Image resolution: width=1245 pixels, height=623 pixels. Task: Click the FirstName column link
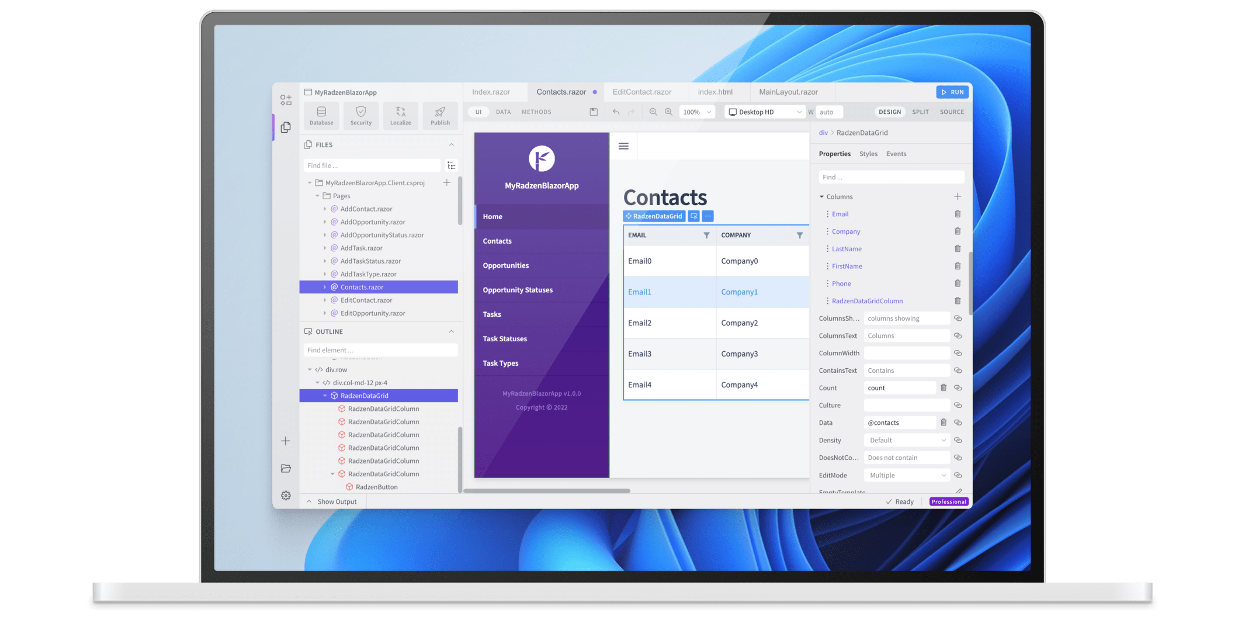click(847, 266)
